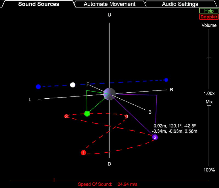This screenshot has width=219, height=188.
Task: Click red path waypoint 3
Action: (x=66, y=116)
